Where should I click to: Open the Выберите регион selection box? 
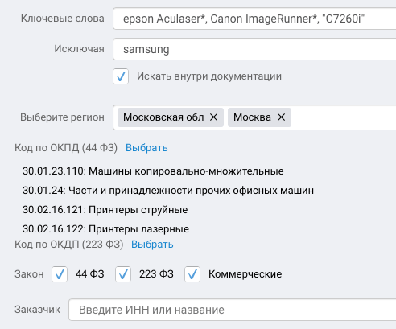pos(254,117)
